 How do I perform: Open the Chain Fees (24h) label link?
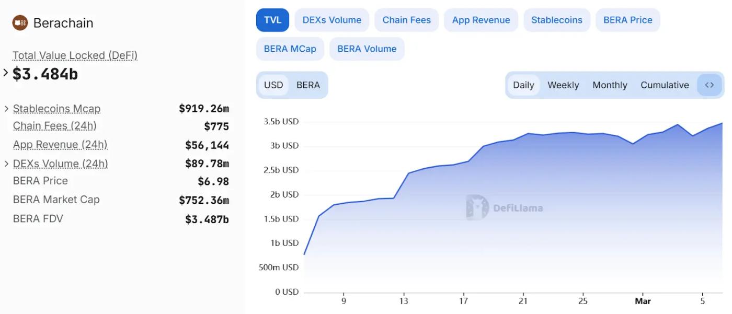(x=54, y=126)
